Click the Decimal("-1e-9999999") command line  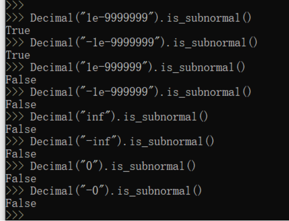click(132, 43)
